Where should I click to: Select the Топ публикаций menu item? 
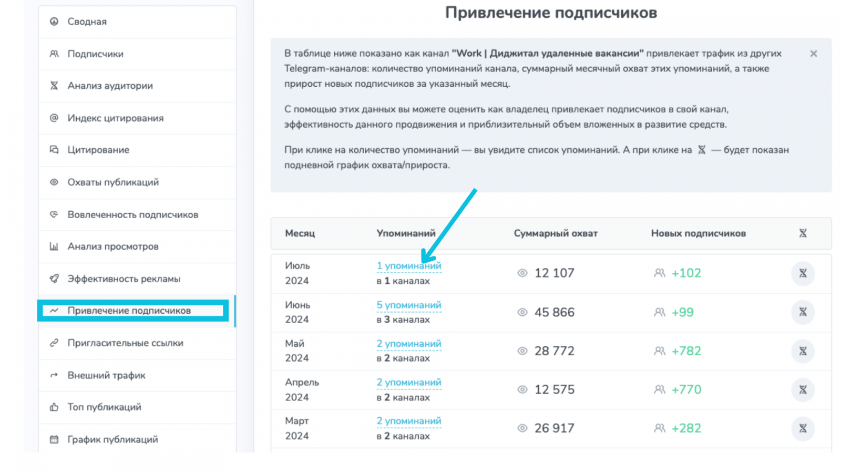tap(104, 407)
